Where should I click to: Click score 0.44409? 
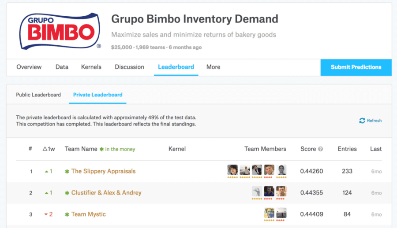(x=311, y=214)
